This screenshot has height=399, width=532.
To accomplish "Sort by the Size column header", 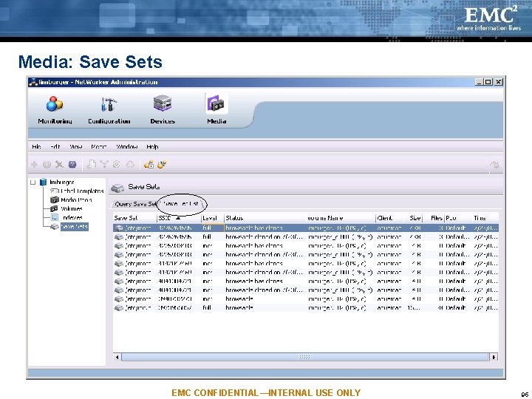I will pos(415,218).
